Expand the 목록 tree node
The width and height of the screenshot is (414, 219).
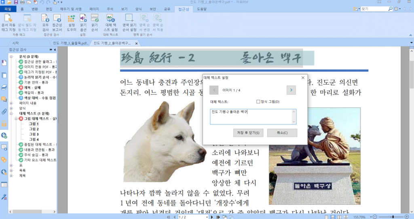(x=11, y=171)
